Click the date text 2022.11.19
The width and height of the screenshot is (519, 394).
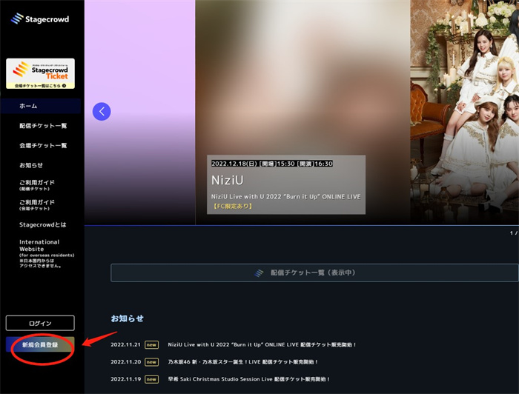click(126, 379)
